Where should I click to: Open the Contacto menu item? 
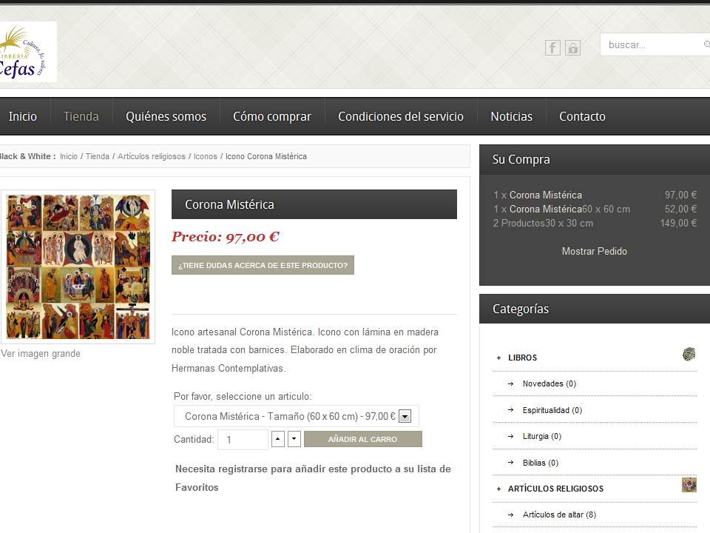(x=582, y=116)
